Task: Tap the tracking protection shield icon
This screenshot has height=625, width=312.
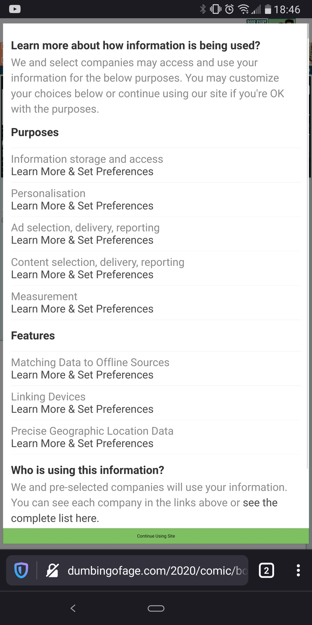Action: (21, 570)
